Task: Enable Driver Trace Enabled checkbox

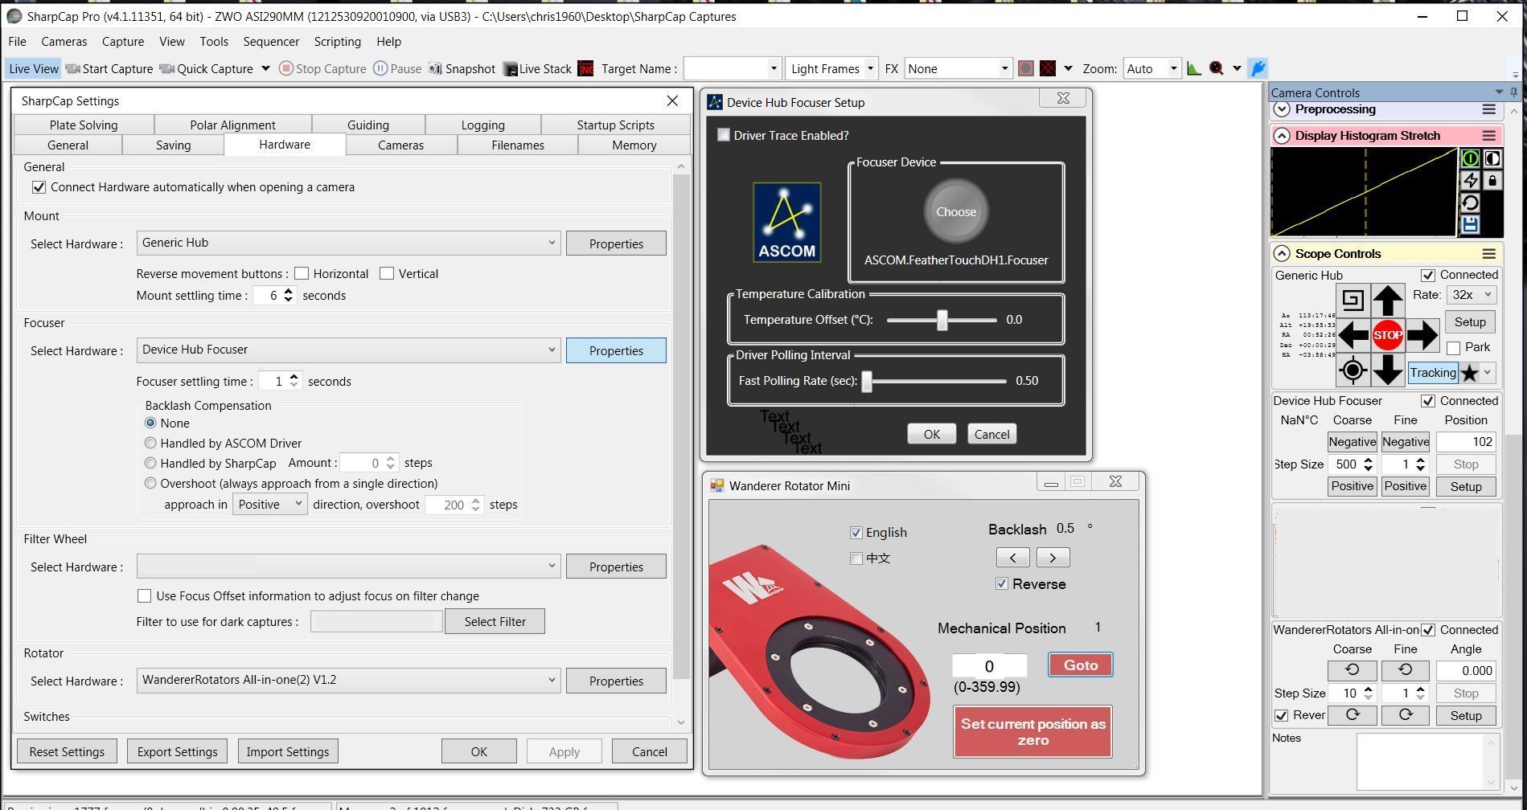Action: (724, 135)
